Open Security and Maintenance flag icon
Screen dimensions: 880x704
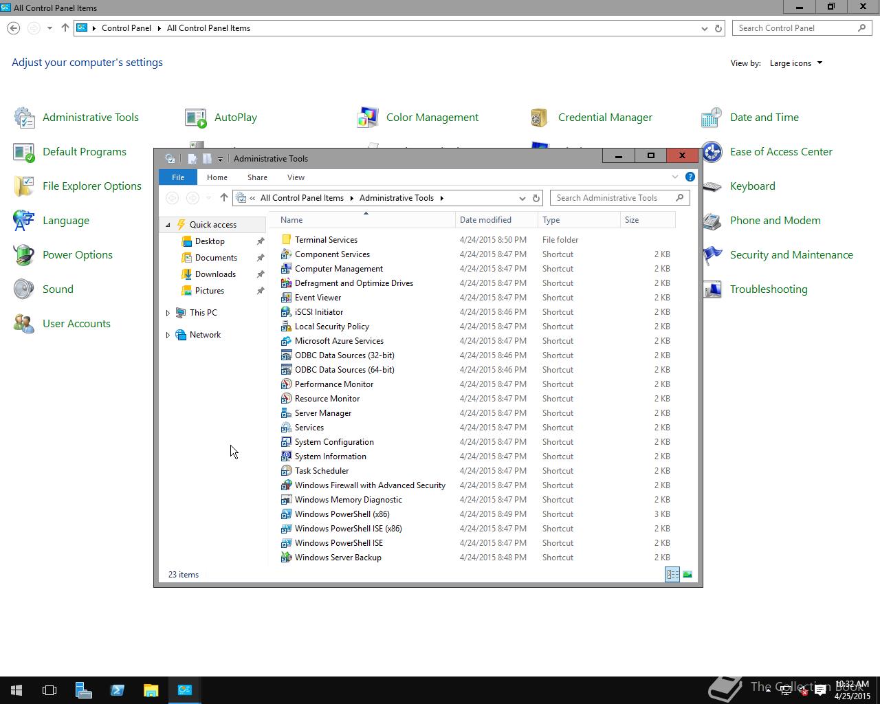(x=712, y=255)
